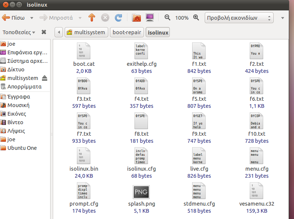Select Απορρίμματα in the sidebar
Image resolution: width=294 pixels, height=219 pixels.
click(24, 87)
